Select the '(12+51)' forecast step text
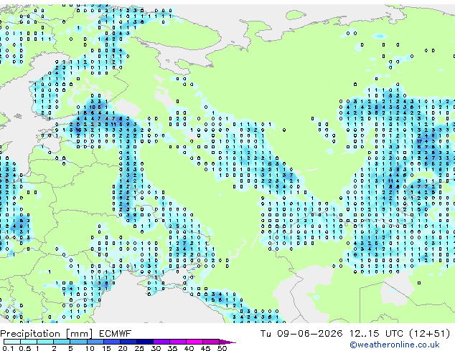The image size is (455, 351). (x=429, y=334)
